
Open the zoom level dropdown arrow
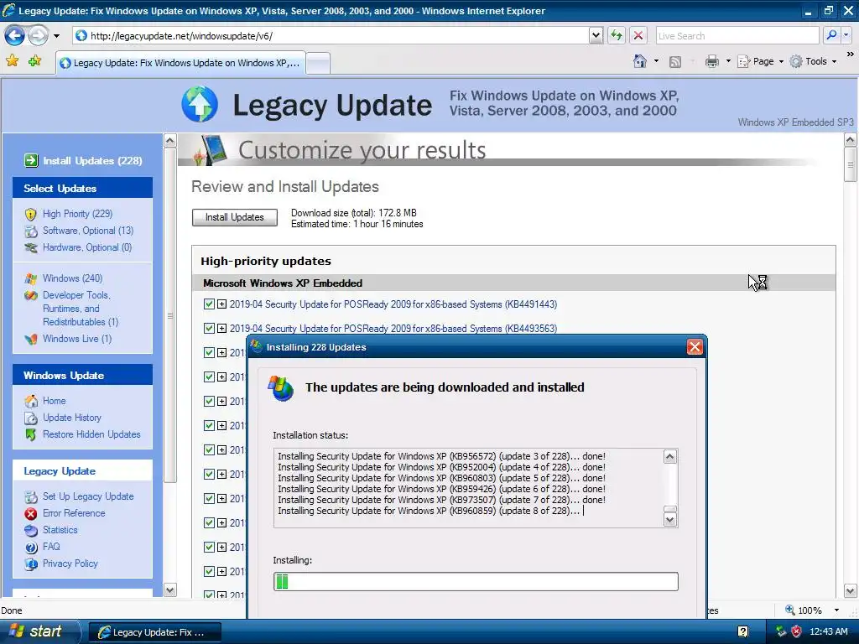click(836, 610)
